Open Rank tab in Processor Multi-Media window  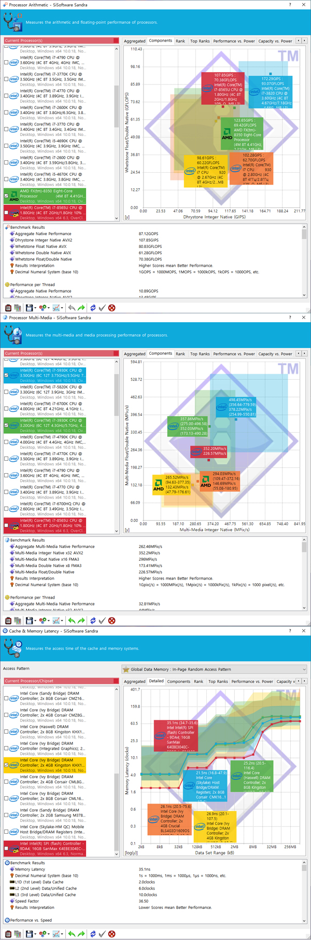(180, 354)
